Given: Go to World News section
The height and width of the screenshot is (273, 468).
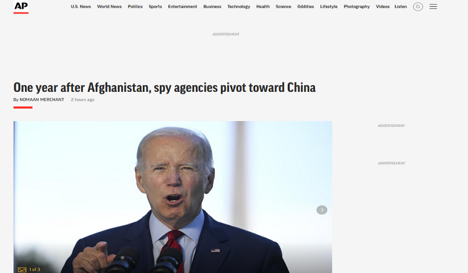Looking at the screenshot, I should coord(109,7).
